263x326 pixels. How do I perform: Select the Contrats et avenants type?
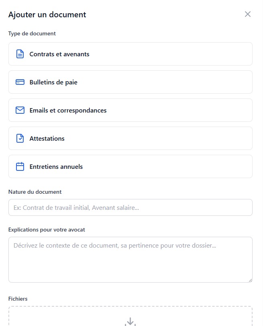130,54
